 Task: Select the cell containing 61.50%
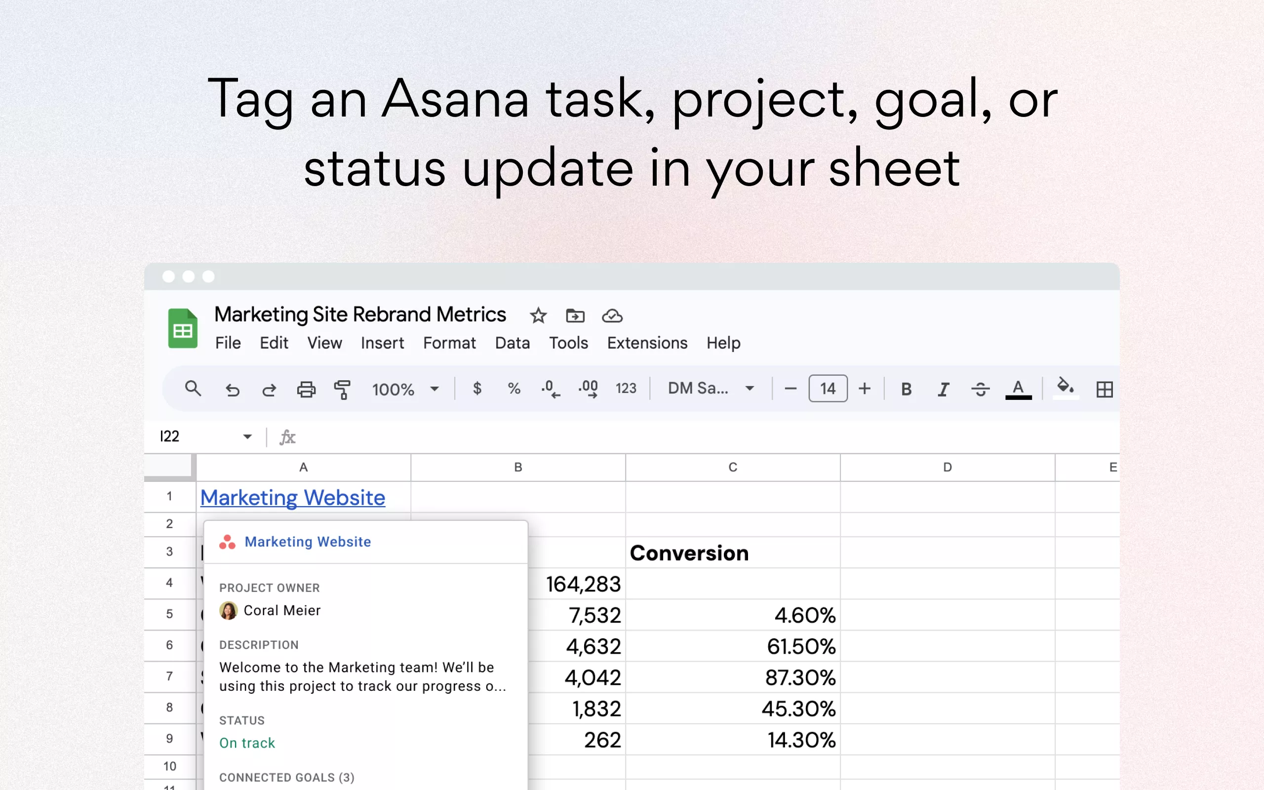point(733,646)
